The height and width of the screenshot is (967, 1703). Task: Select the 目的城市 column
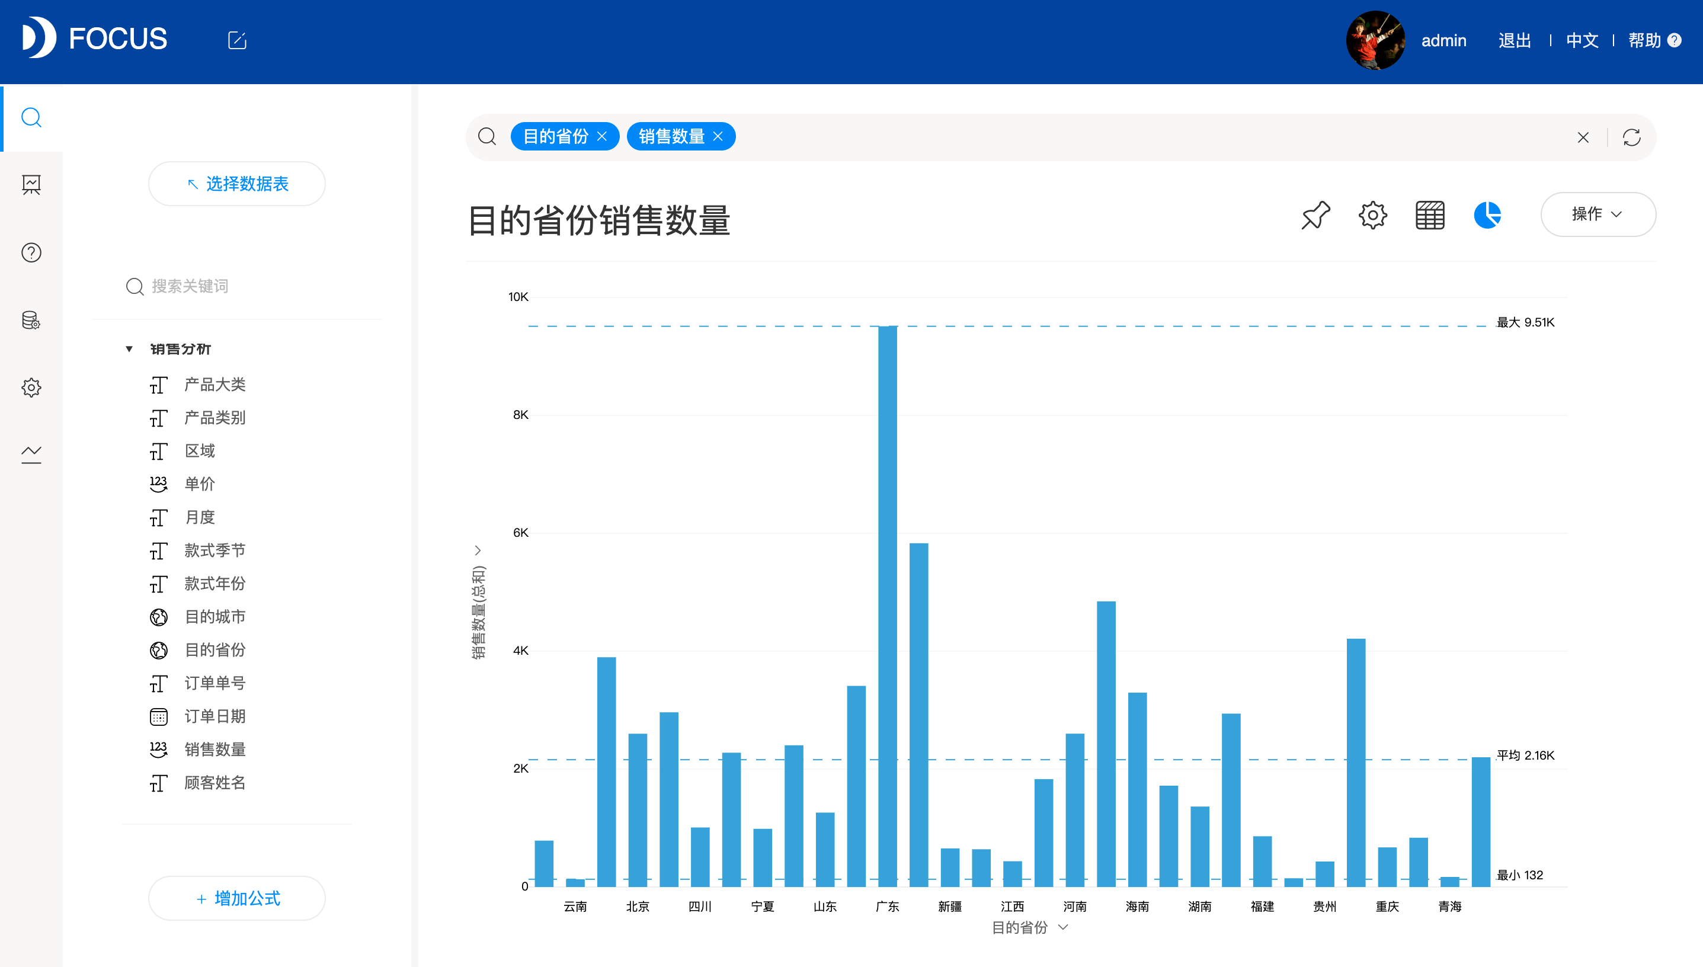[215, 617]
